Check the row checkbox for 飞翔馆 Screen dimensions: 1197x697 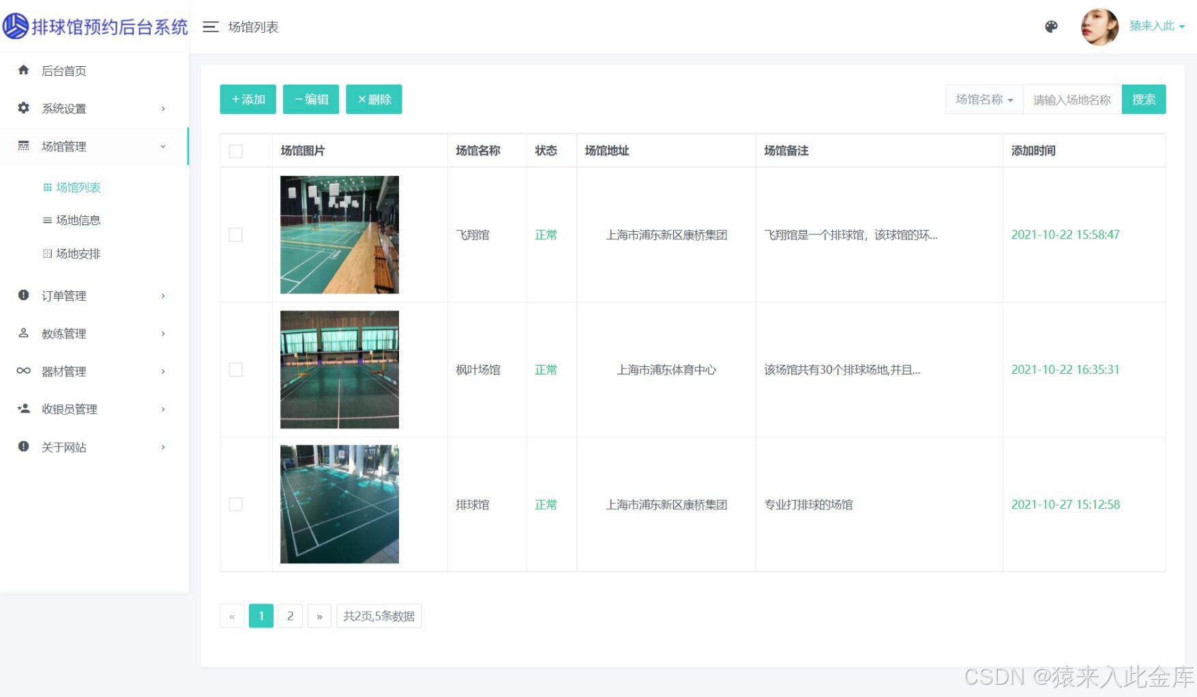[x=236, y=235]
